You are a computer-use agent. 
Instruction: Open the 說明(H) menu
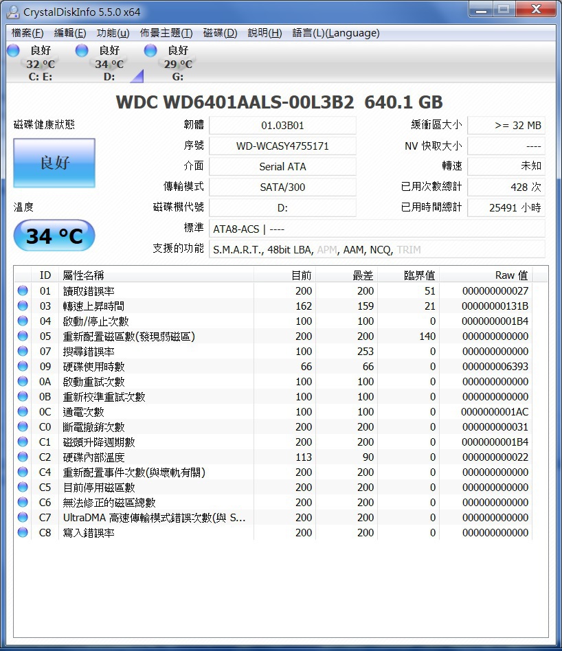tap(265, 33)
